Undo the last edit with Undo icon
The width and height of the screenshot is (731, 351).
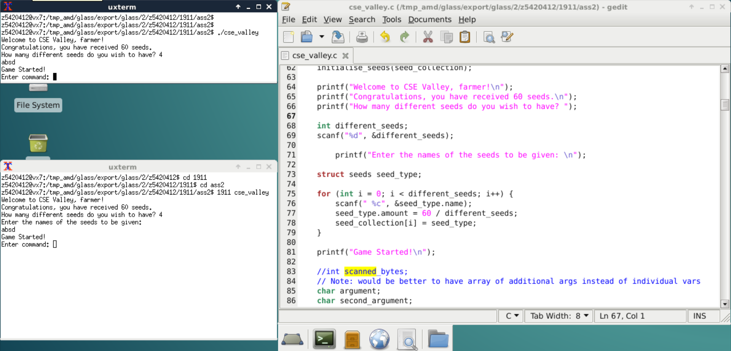coord(385,37)
